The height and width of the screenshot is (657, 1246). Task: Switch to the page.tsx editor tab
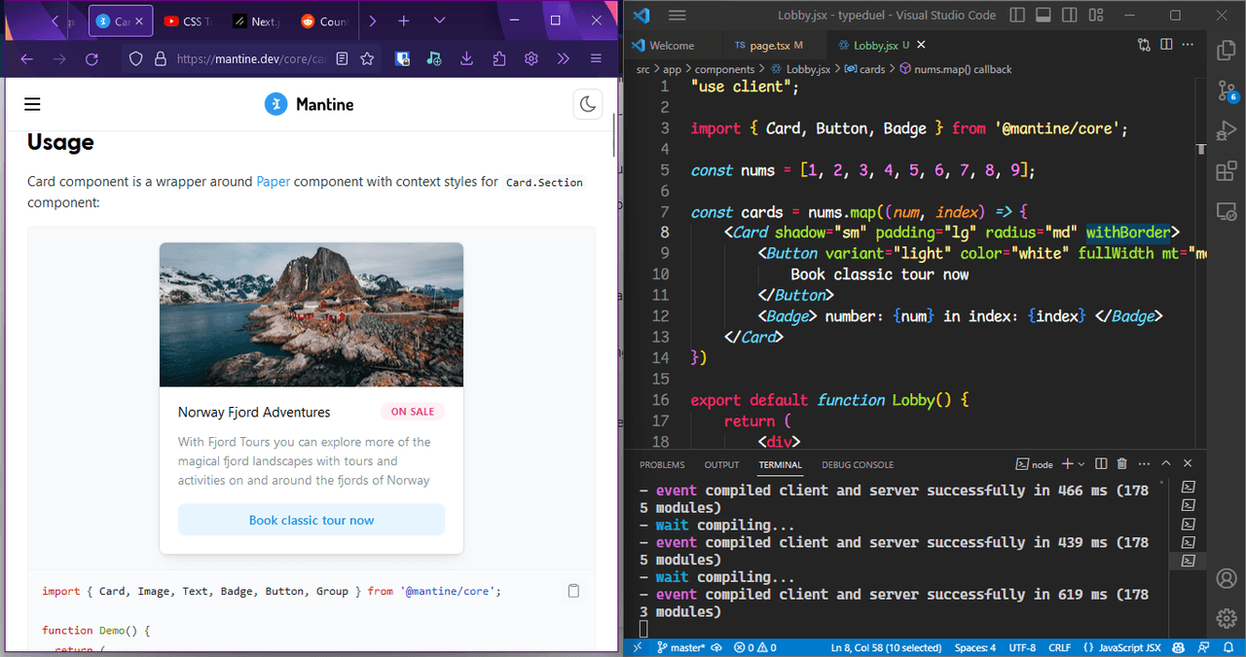point(768,45)
